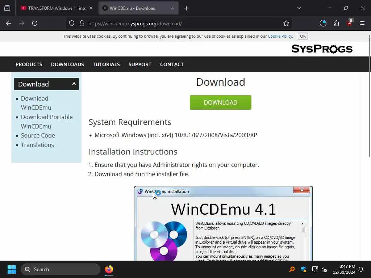Image resolution: width=371 pixels, height=278 pixels.
Task: Click the page vertical scrollbar
Action: (369, 96)
